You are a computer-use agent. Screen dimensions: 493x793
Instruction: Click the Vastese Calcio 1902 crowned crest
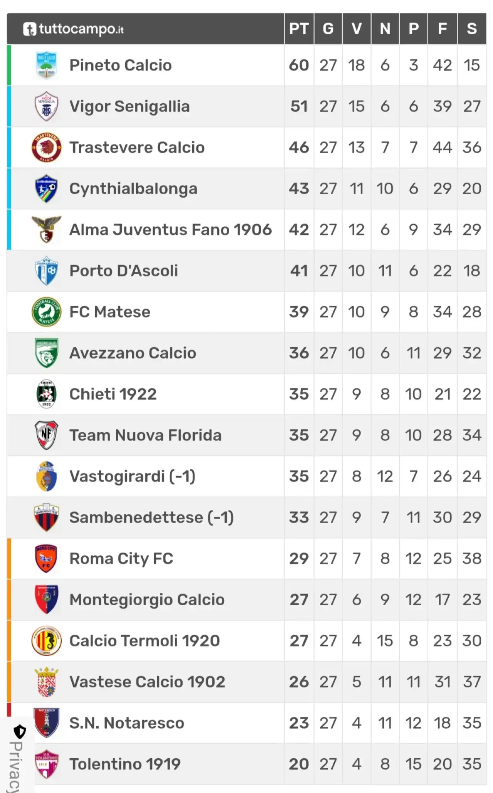[46, 682]
